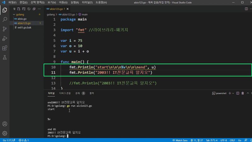Open explorer more actions ellipsis
Image resolution: width=252 pixels, height=142 pixels.
click(x=39, y=9)
